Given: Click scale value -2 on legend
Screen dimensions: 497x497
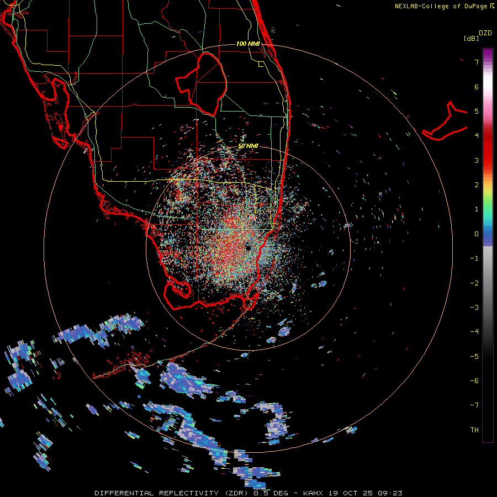Looking at the screenshot, I should tap(474, 283).
